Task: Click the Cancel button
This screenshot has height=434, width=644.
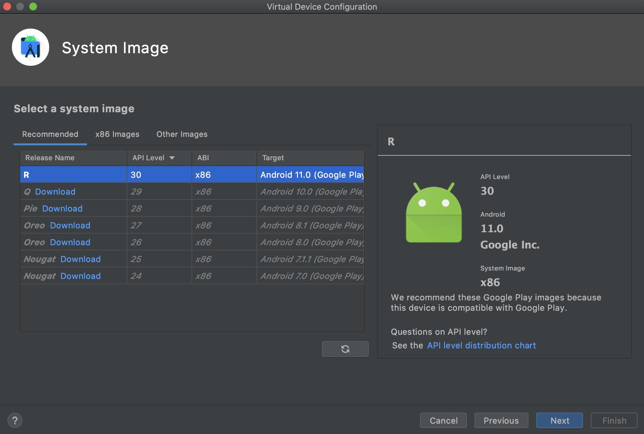Action: pos(443,421)
